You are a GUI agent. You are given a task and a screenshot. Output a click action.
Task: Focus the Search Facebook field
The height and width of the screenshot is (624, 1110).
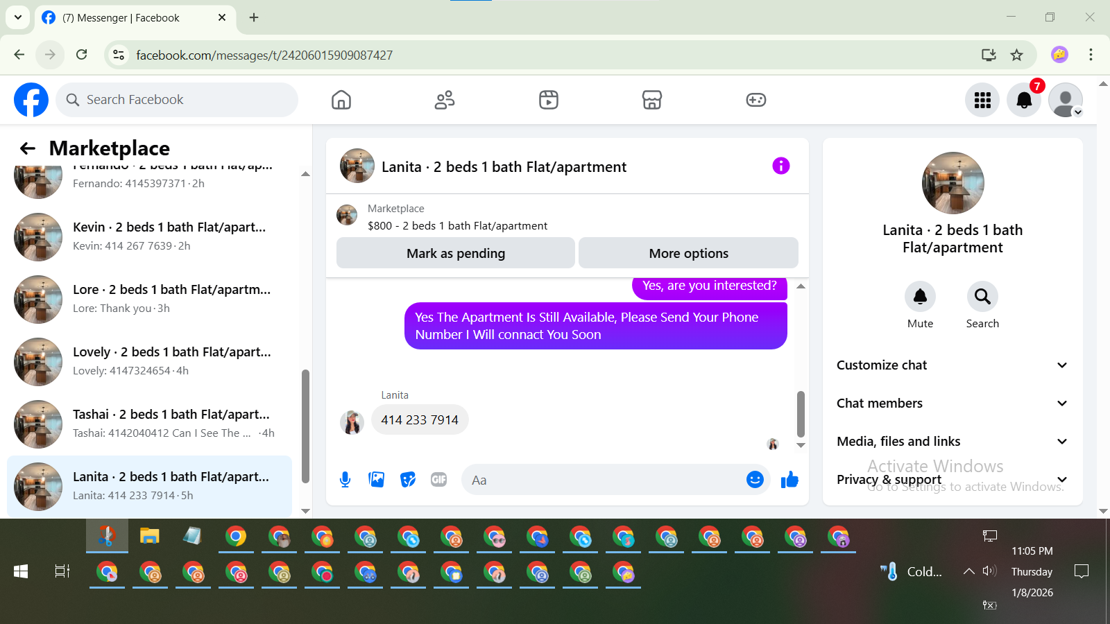[x=177, y=100]
